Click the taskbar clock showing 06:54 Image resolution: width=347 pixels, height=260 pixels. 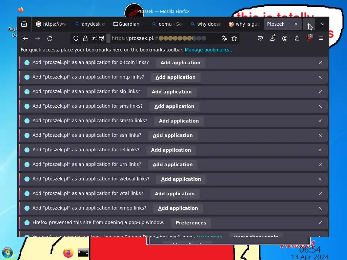click(310, 250)
